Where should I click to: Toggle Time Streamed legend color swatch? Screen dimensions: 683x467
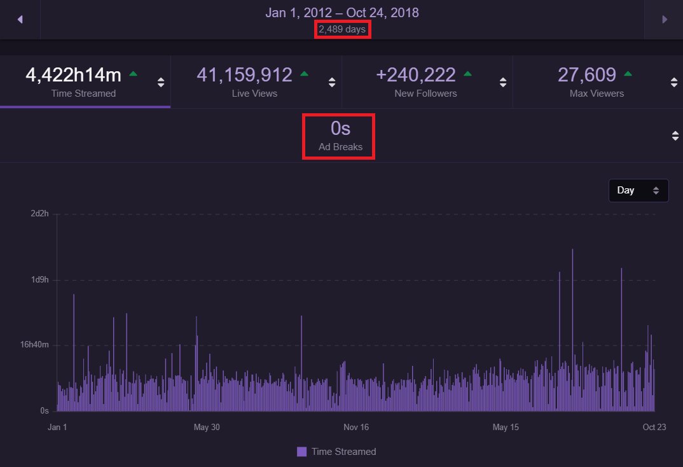(x=301, y=452)
